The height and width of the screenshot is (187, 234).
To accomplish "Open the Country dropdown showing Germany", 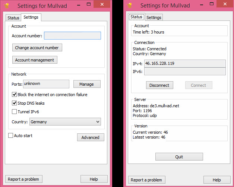I will [65, 122].
